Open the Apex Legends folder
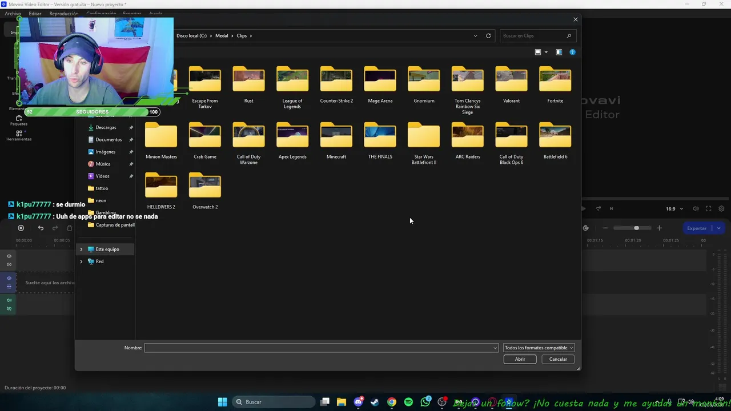This screenshot has width=731, height=411. [x=292, y=141]
